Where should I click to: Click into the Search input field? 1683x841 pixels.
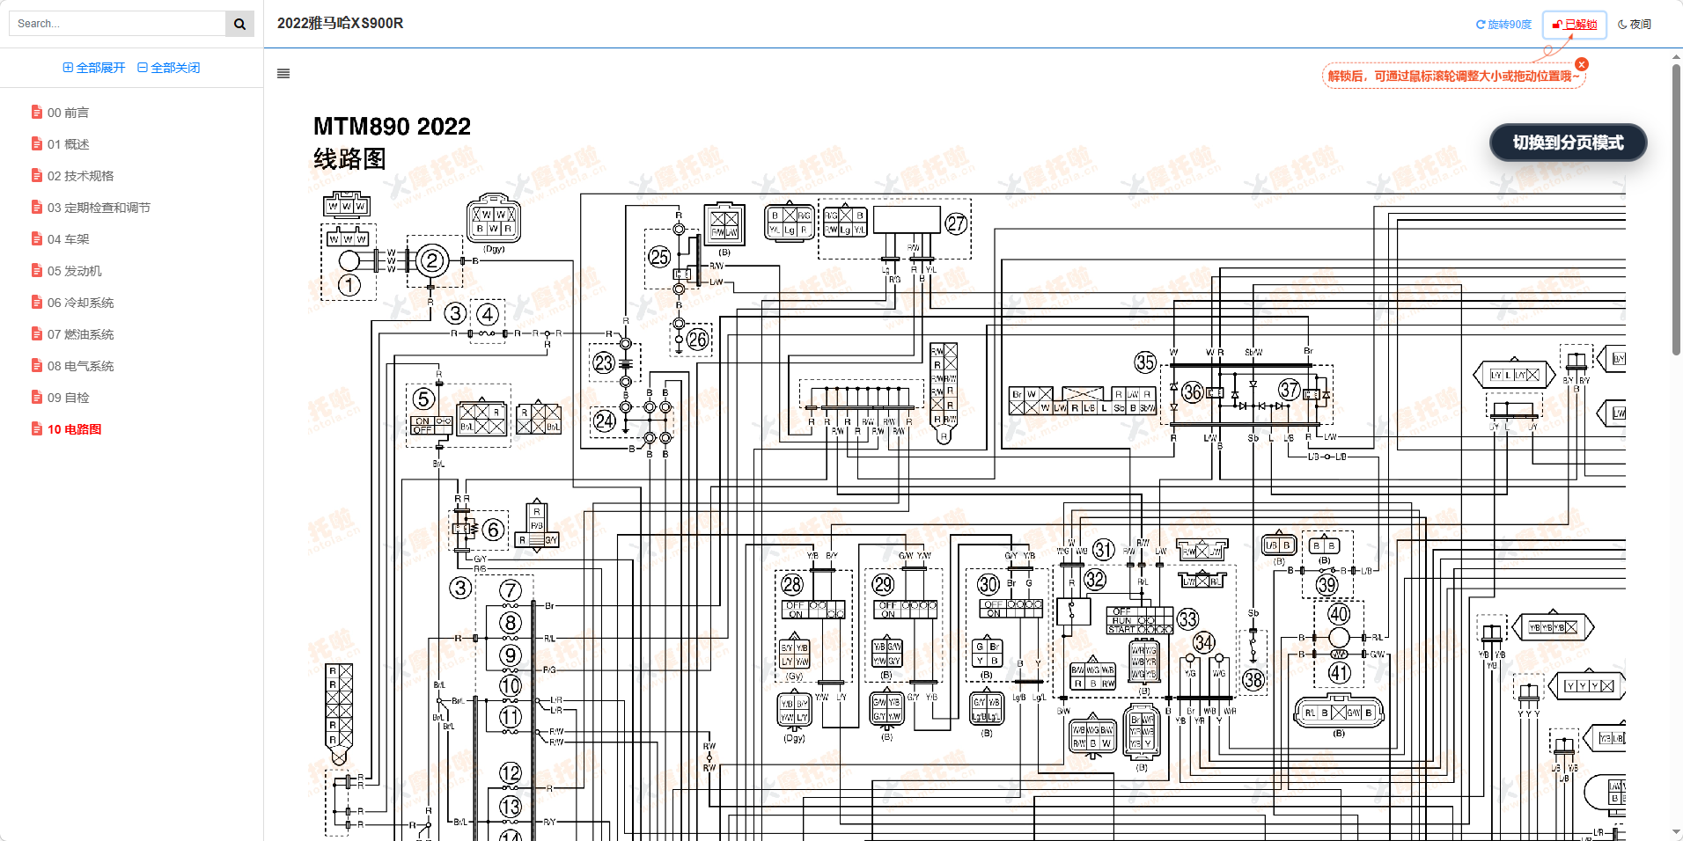pos(116,24)
